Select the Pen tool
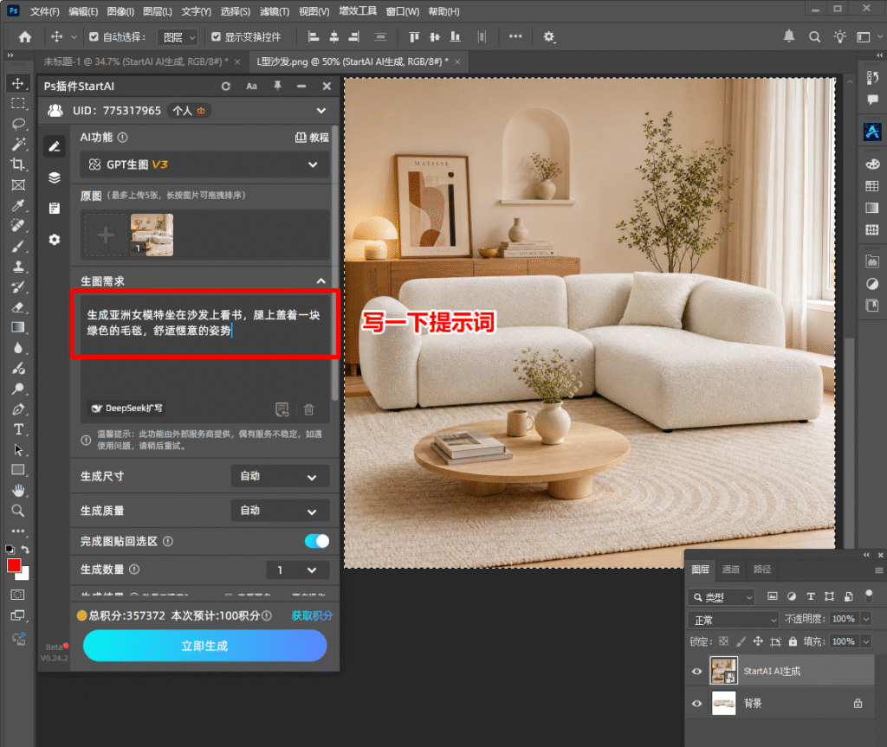Image resolution: width=887 pixels, height=747 pixels. [18, 409]
